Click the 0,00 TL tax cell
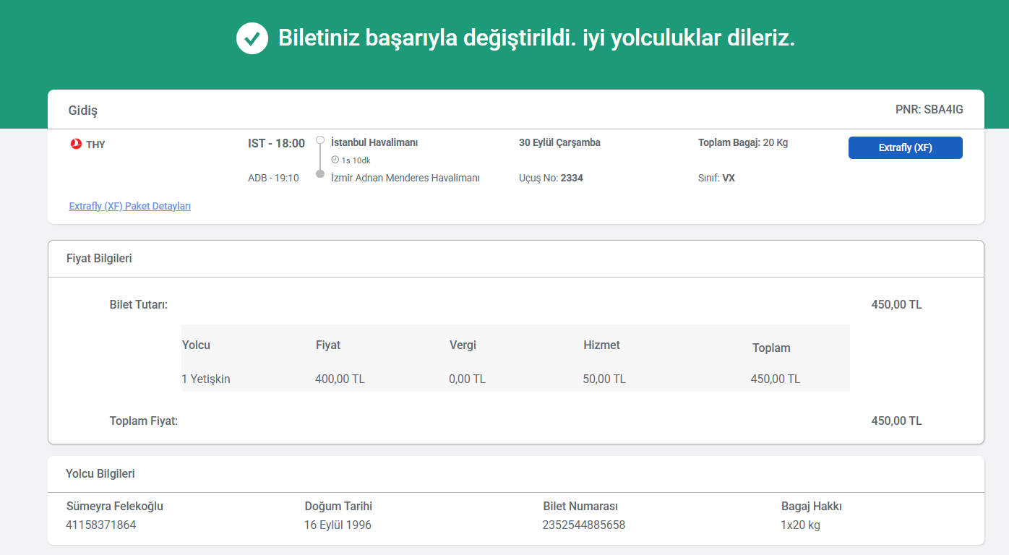 pyautogui.click(x=467, y=379)
